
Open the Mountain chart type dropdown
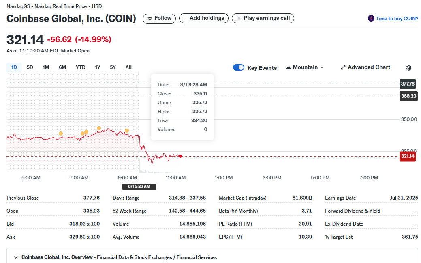pyautogui.click(x=305, y=67)
